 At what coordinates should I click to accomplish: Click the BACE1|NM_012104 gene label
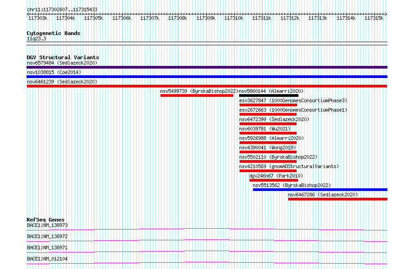pyautogui.click(x=47, y=259)
